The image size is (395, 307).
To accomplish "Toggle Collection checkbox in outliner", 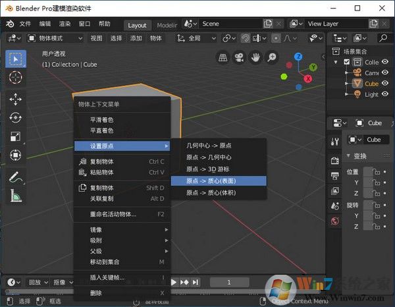I will (347, 62).
